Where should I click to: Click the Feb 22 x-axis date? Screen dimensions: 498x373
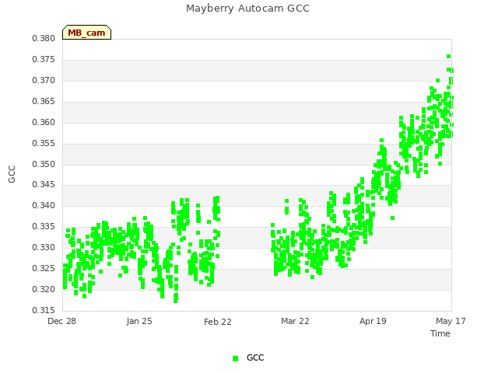tap(218, 322)
